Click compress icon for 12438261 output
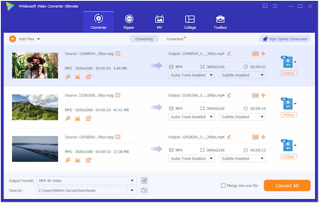The height and width of the screenshot is (203, 319). pyautogui.click(x=263, y=137)
